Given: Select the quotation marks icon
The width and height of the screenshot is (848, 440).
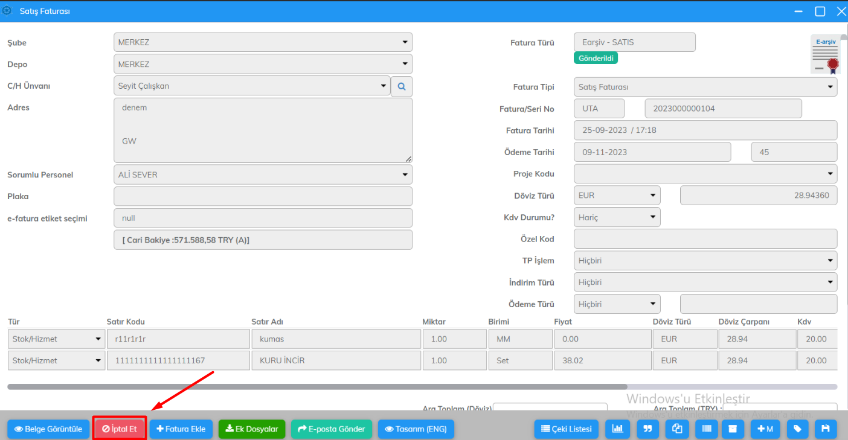Looking at the screenshot, I should 647,429.
